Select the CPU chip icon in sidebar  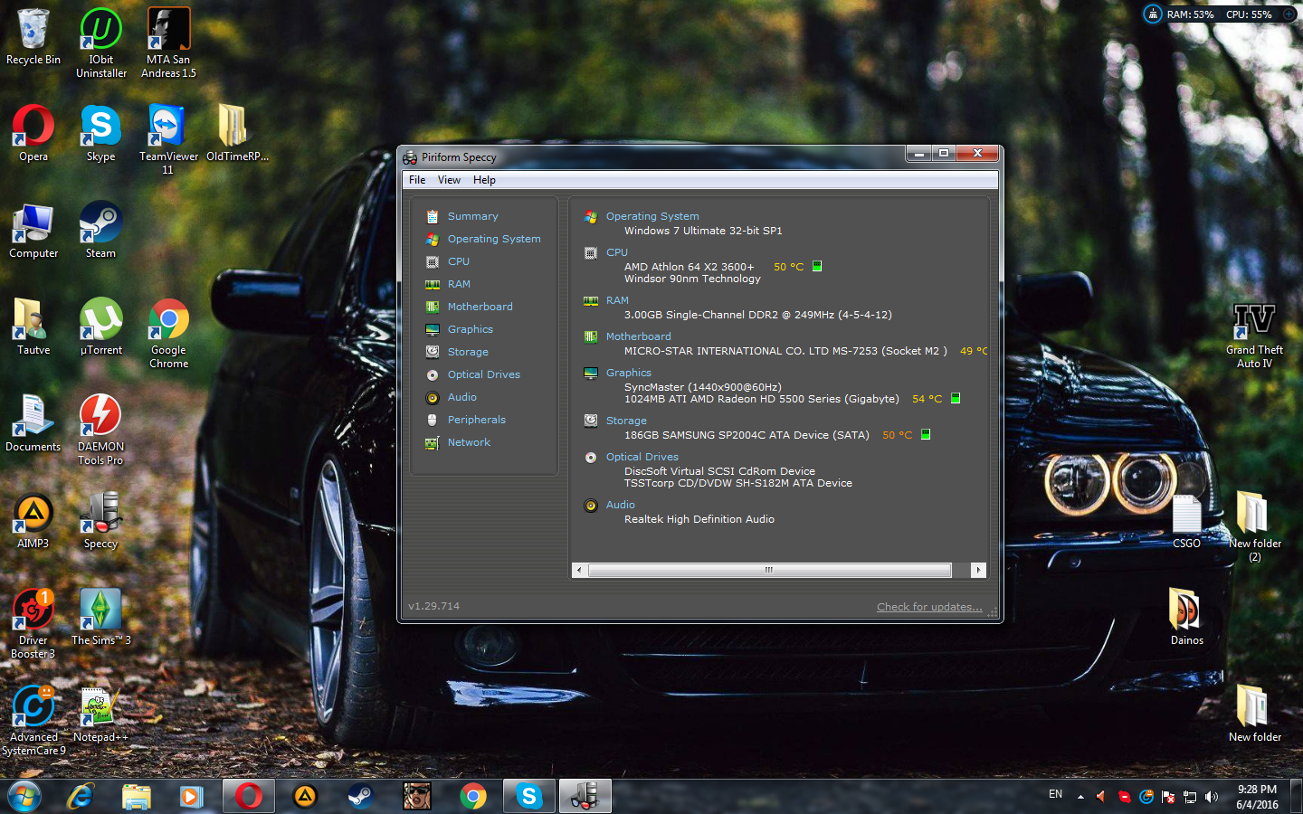[x=433, y=261]
